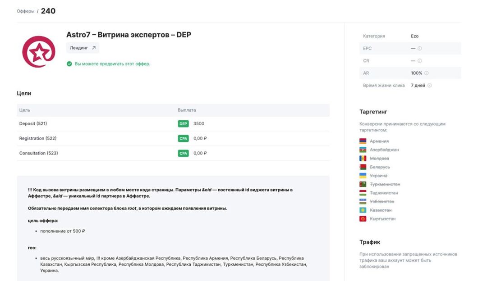This screenshot has height=281, width=487.
Task: Select the Deposit (521) goal text
Action: pos(33,123)
